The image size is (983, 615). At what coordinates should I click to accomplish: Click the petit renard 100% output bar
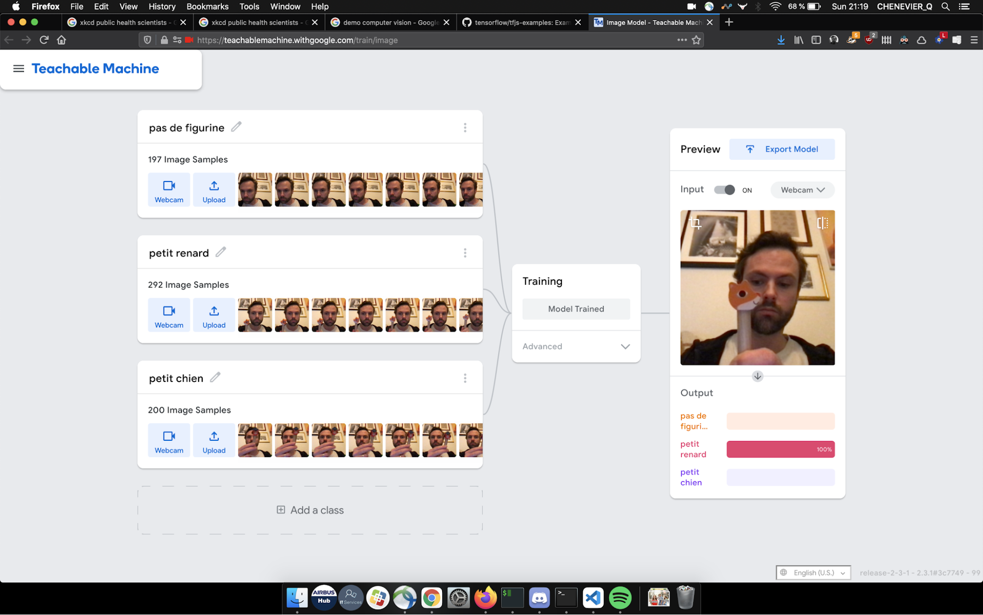(x=780, y=449)
